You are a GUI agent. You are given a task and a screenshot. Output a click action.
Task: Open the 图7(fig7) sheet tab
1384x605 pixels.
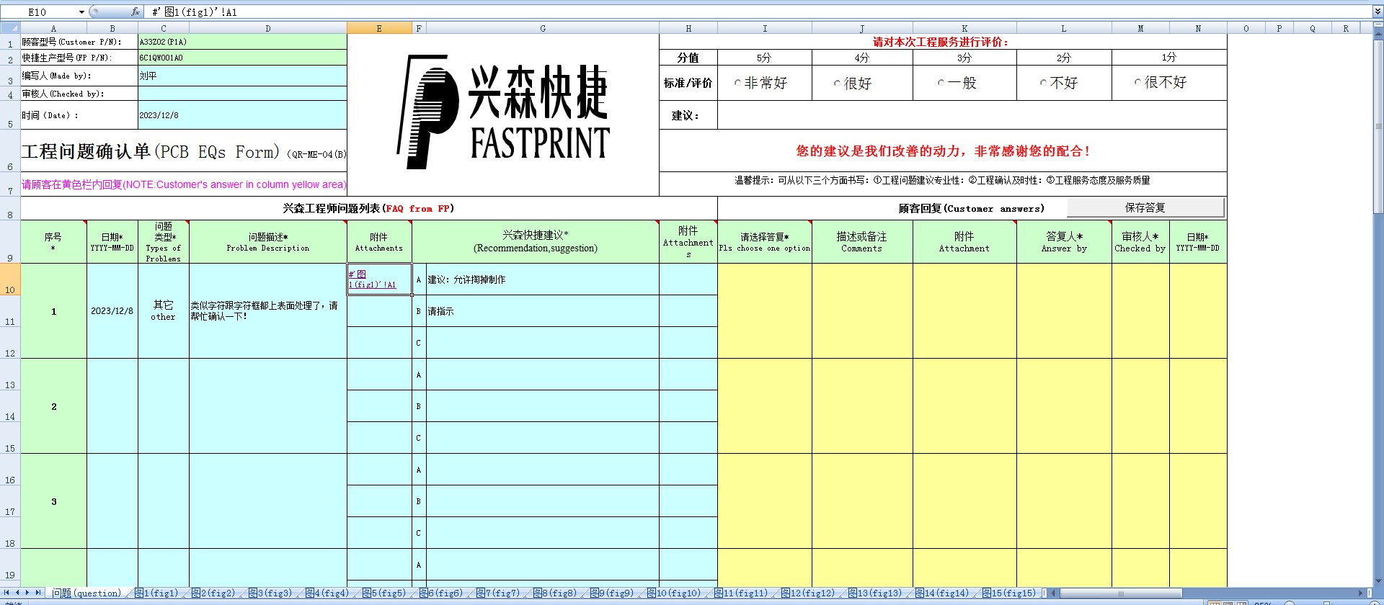point(498,593)
